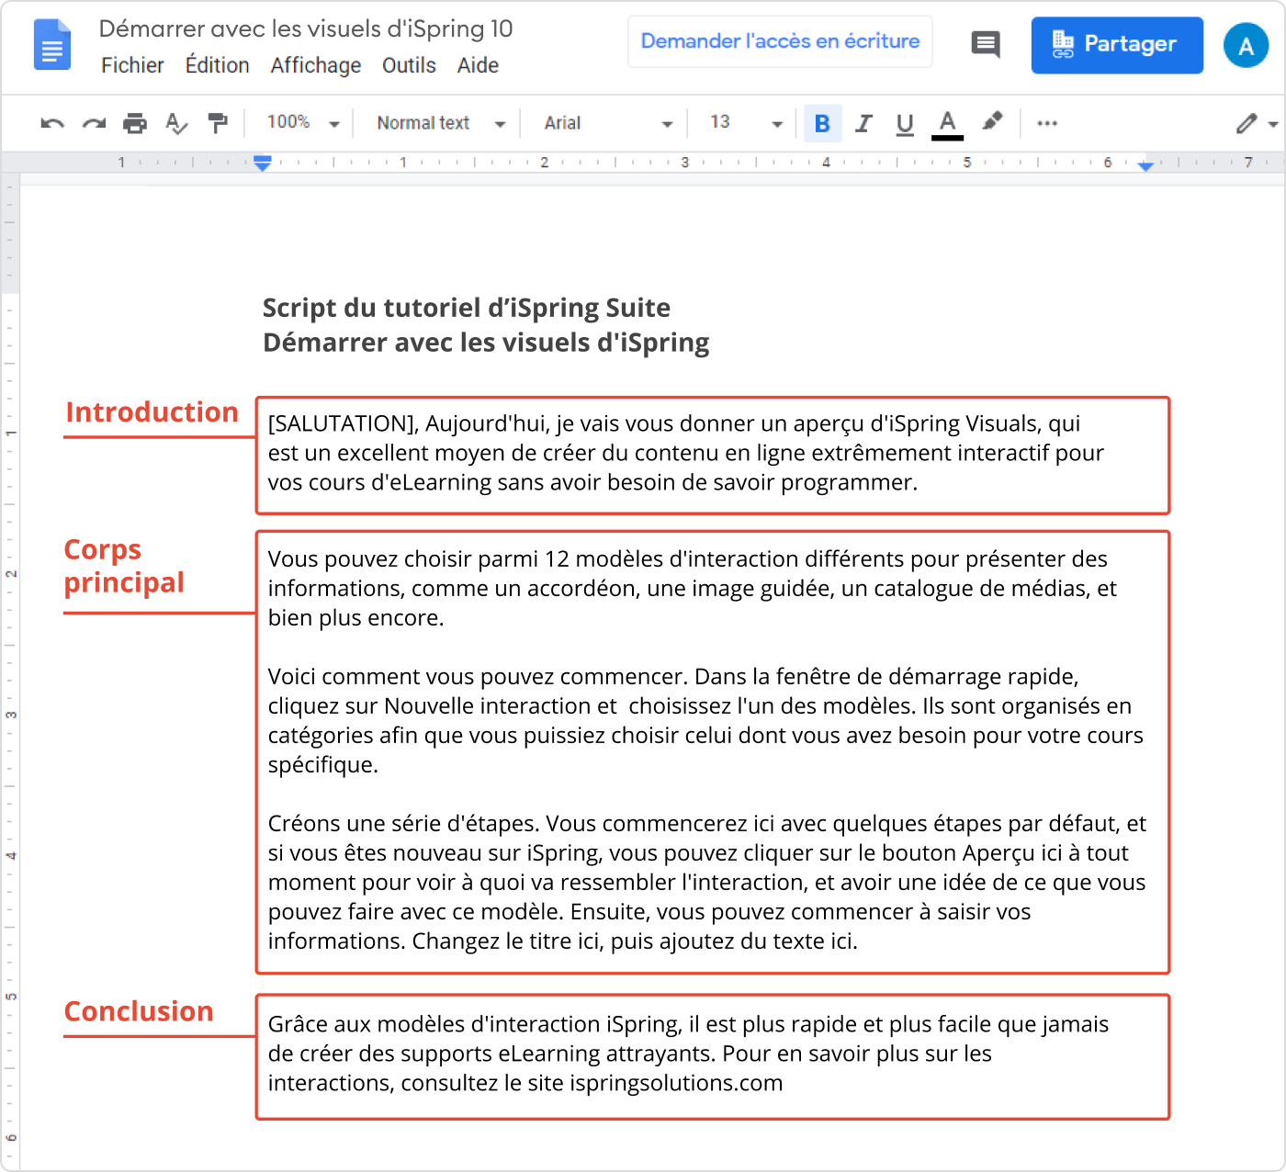Run spelling and grammar check
The width and height of the screenshot is (1286, 1172).
click(176, 123)
